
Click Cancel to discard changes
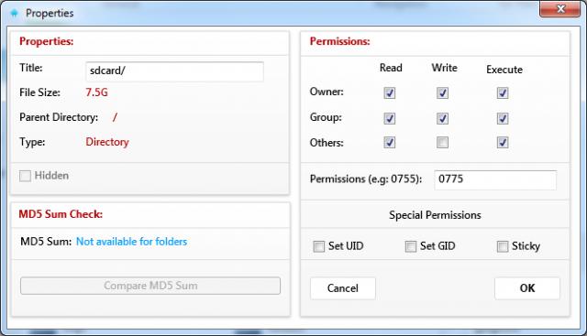coord(342,288)
